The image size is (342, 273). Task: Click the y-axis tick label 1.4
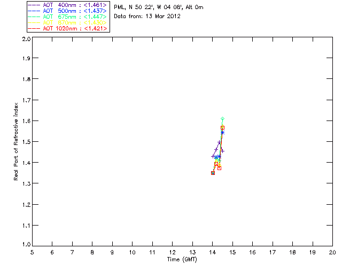click(26, 163)
